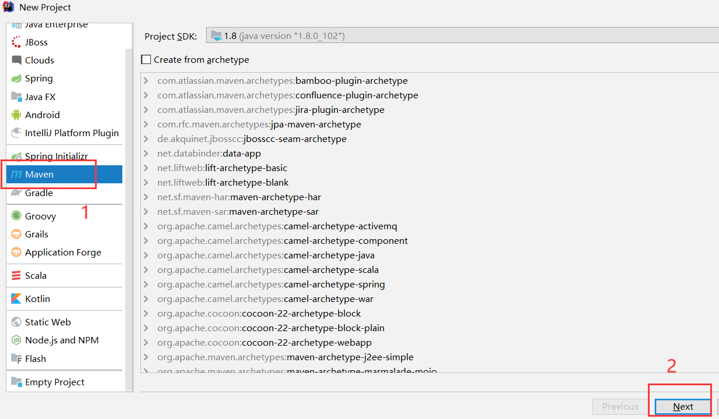Screen dimensions: 719x419
Task: Select the camel-archetype-component row text
Action: click(283, 241)
